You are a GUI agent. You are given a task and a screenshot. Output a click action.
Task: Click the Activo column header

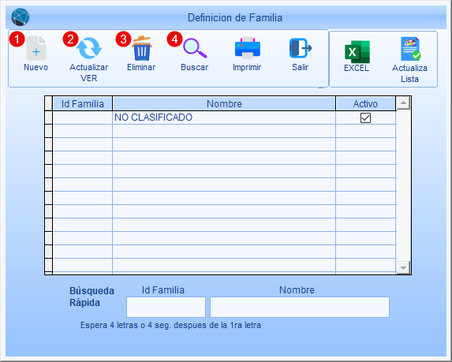pos(365,104)
